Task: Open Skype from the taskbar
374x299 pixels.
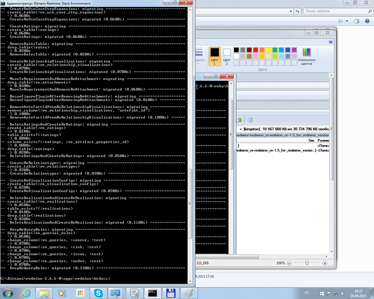Action: (x=98, y=293)
